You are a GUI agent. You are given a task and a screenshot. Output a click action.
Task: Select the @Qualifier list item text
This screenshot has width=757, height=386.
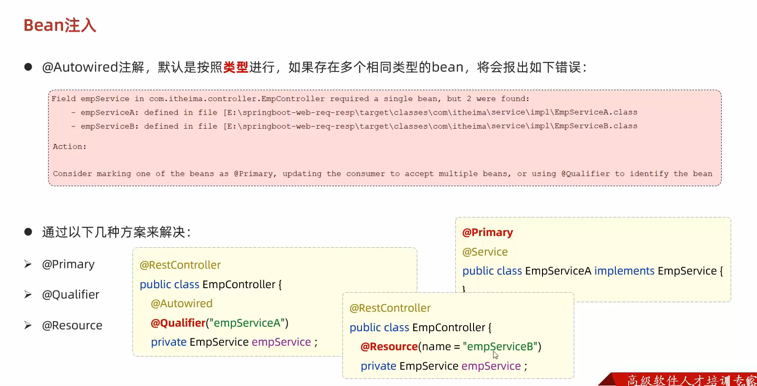click(70, 294)
